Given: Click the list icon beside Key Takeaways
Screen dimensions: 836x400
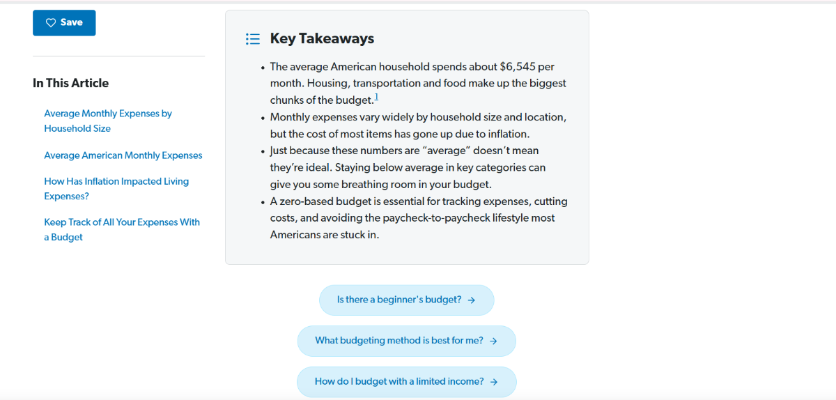Looking at the screenshot, I should [x=253, y=39].
